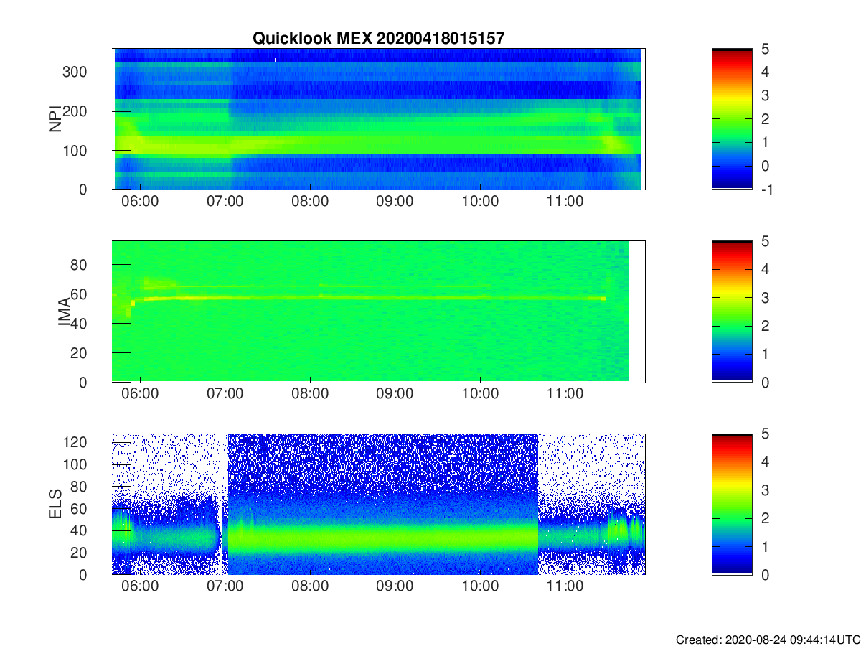Click inside the IMA spectrogram plot
The height and width of the screenshot is (646, 861).
tap(378, 312)
